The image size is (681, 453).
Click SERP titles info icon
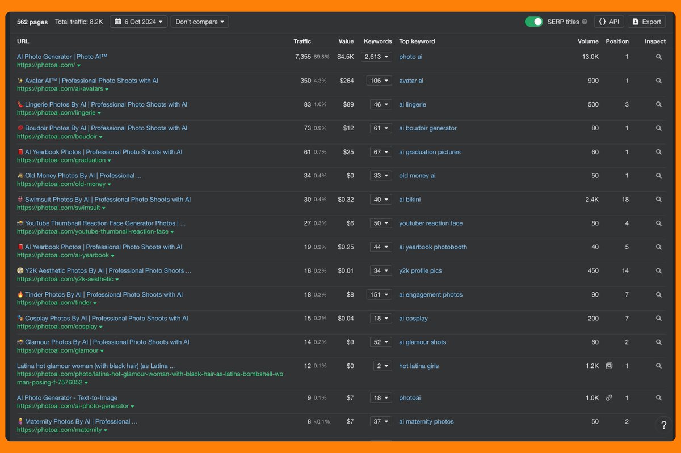coord(585,22)
